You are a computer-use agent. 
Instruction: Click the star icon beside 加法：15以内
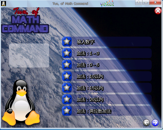click(67, 88)
